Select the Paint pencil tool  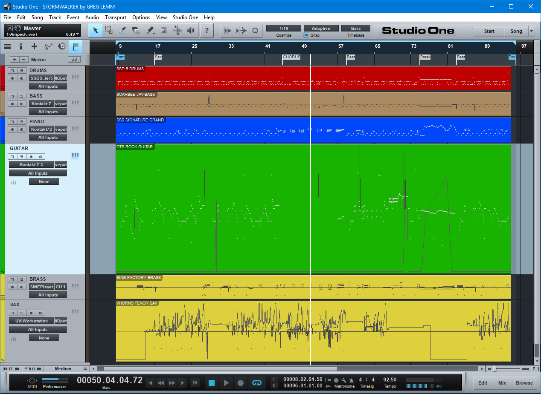(x=150, y=30)
